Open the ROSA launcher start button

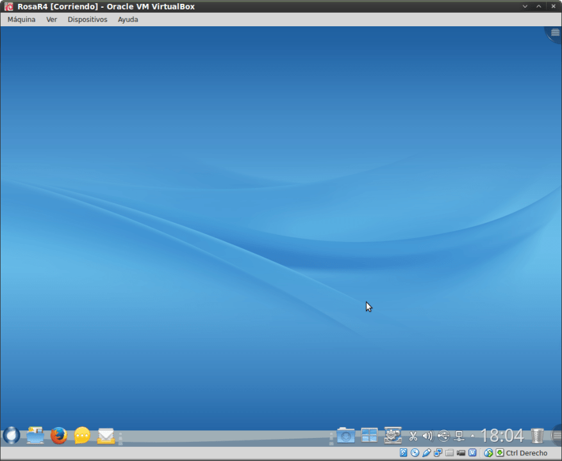coord(12,436)
